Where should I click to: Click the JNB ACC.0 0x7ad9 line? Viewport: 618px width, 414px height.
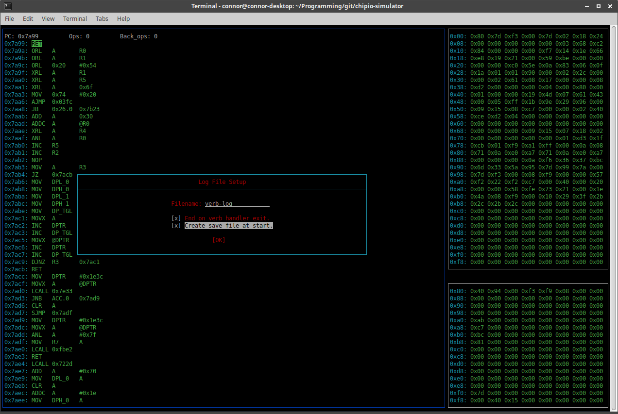(x=52, y=298)
